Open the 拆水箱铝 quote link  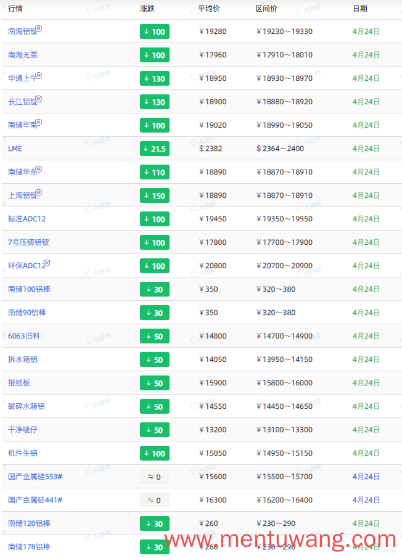point(22,359)
